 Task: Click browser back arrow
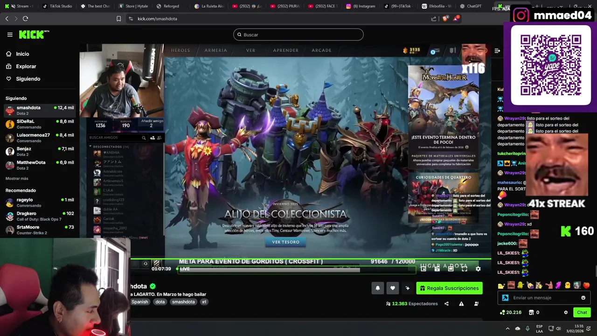coord(7,19)
